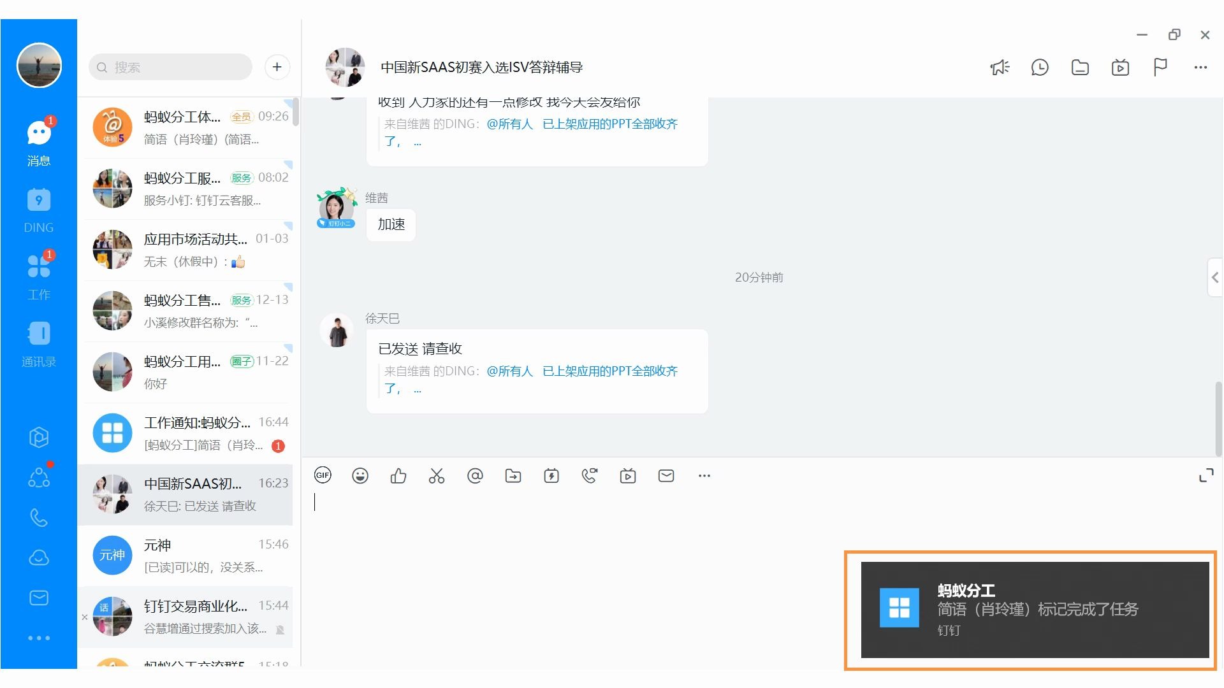The height and width of the screenshot is (688, 1224).
Task: Open the emoji smiley picker
Action: point(360,476)
